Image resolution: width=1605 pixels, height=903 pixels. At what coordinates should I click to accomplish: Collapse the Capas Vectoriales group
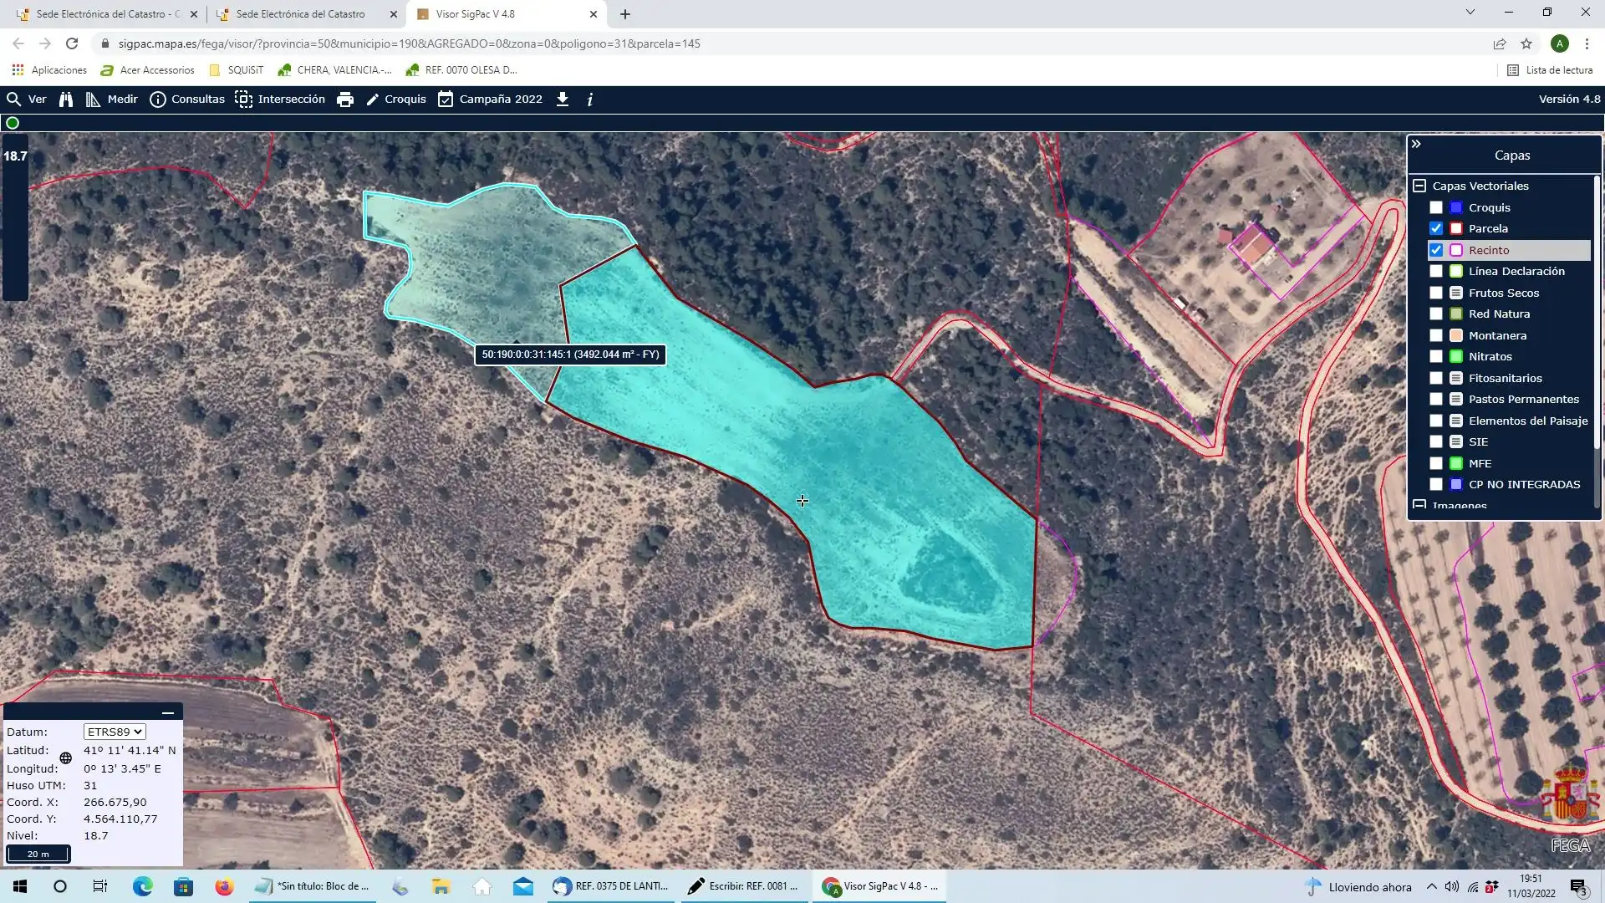[1419, 186]
